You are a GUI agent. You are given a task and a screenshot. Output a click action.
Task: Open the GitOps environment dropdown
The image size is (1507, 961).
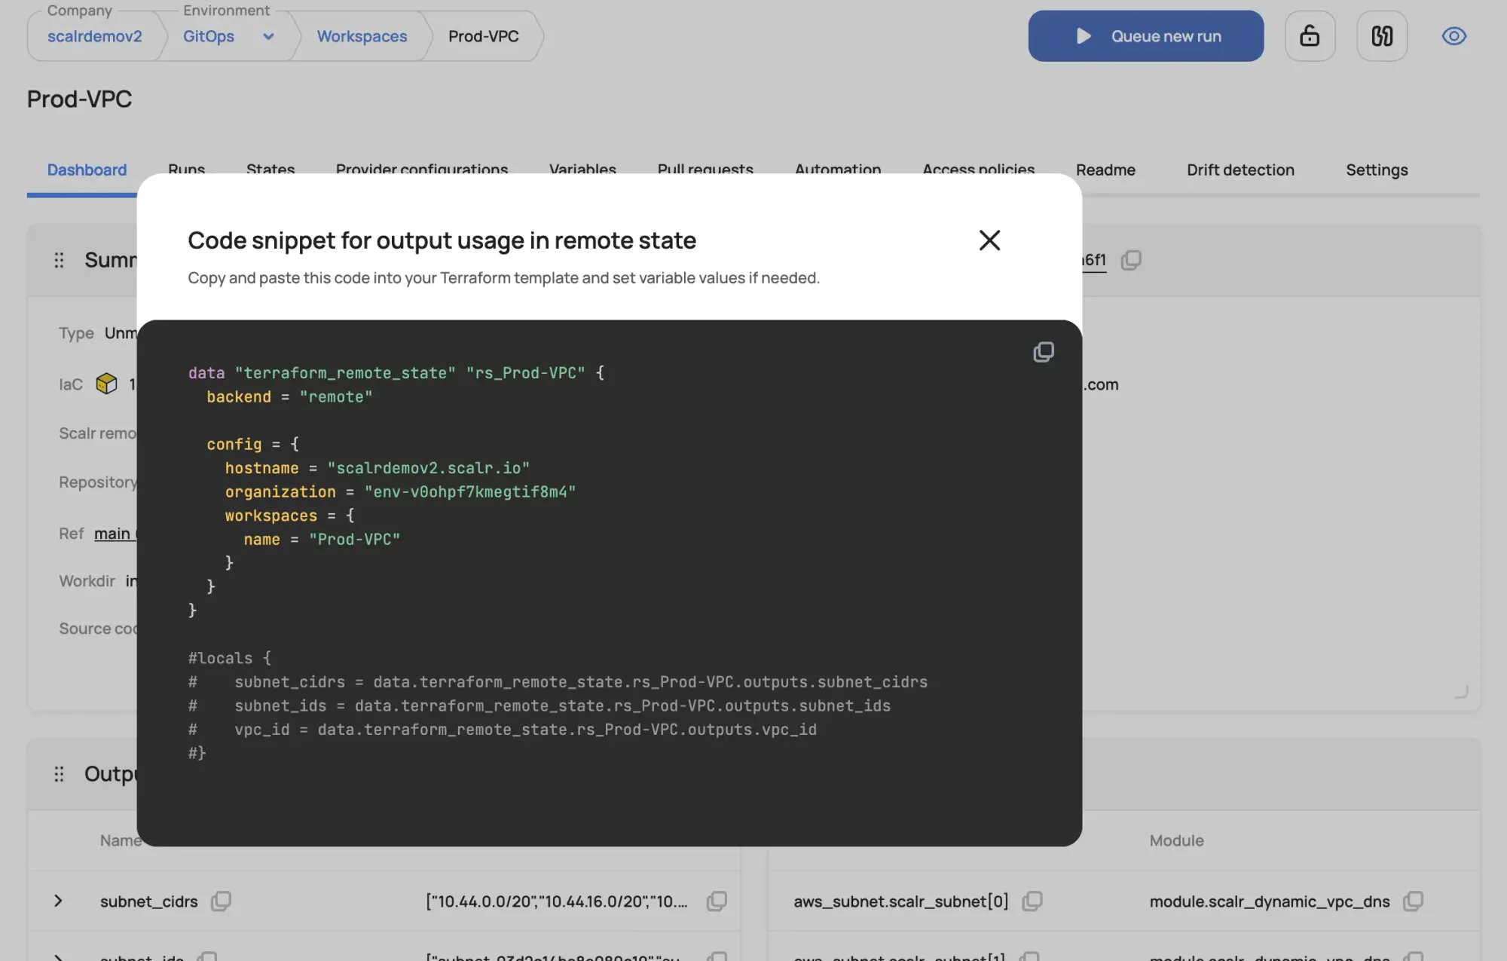(268, 36)
